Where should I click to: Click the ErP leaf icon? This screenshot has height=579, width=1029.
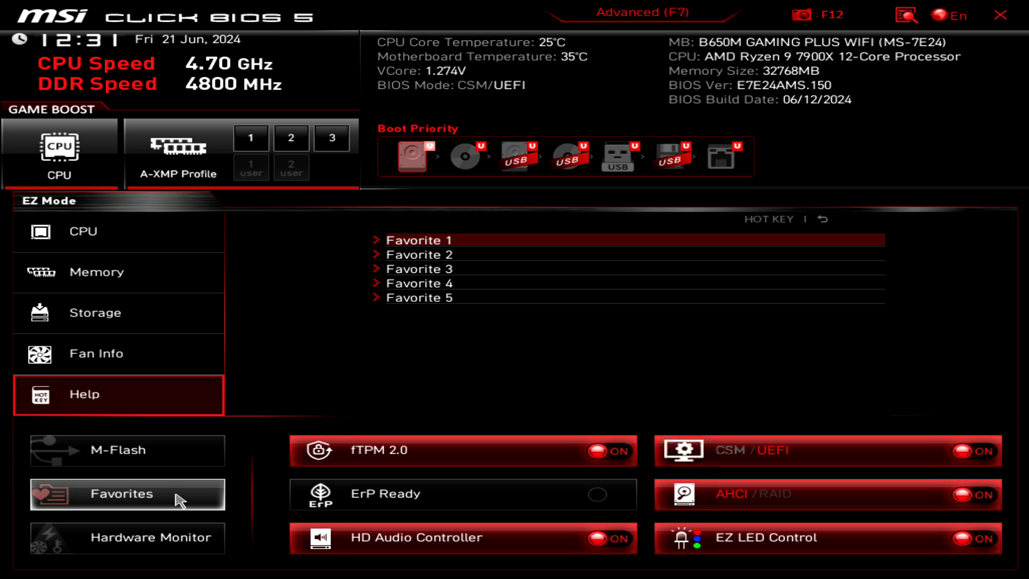[x=320, y=495]
